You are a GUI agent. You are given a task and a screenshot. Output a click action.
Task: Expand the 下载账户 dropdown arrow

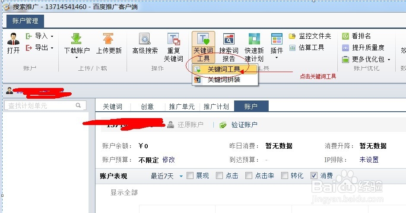pos(76,58)
